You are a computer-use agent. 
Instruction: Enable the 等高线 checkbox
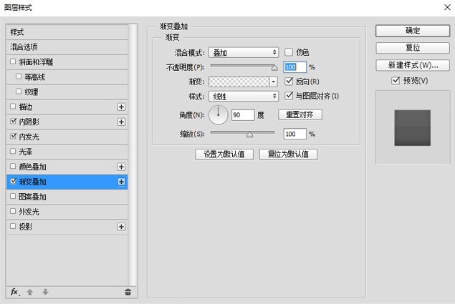pos(19,77)
